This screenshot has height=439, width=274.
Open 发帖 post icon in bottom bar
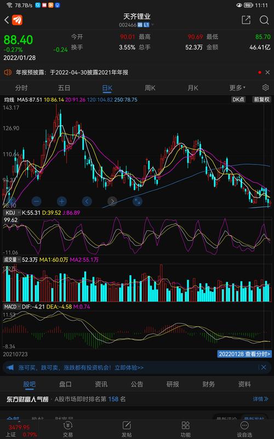[127, 429]
